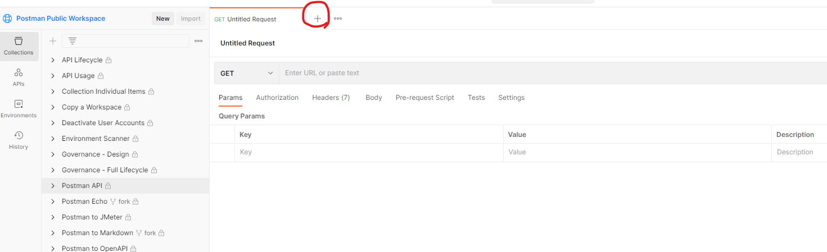The image size is (827, 252).
Task: Click the lock icon beside Postman to JMeter
Action: point(128,217)
